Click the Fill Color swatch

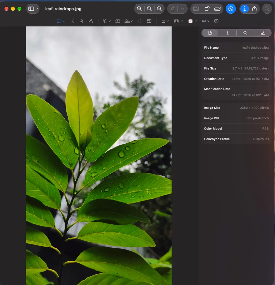[190, 21]
